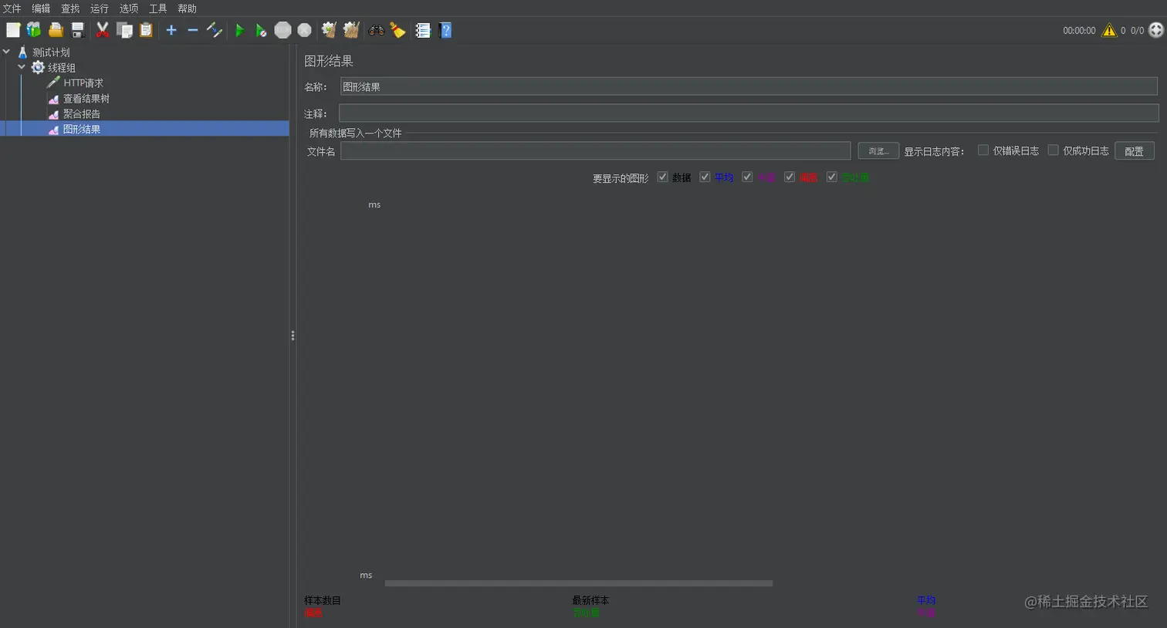Open the Templates toolbar icon
Image resolution: width=1167 pixels, height=628 pixels.
click(x=34, y=30)
